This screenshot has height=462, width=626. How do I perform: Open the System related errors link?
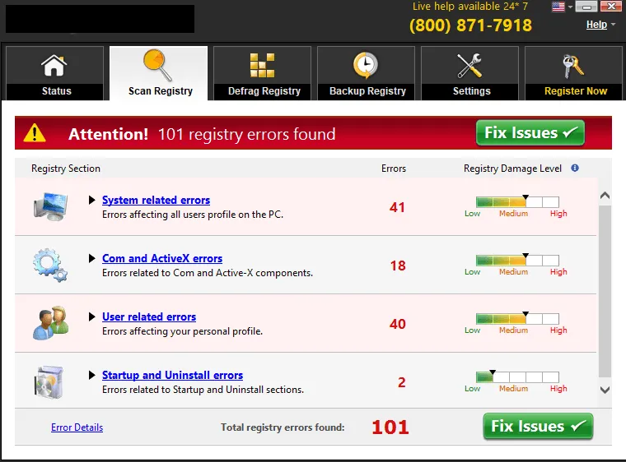(x=156, y=200)
